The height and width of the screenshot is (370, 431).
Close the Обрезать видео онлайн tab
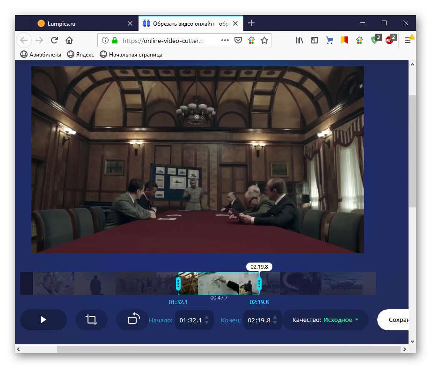pyautogui.click(x=235, y=24)
